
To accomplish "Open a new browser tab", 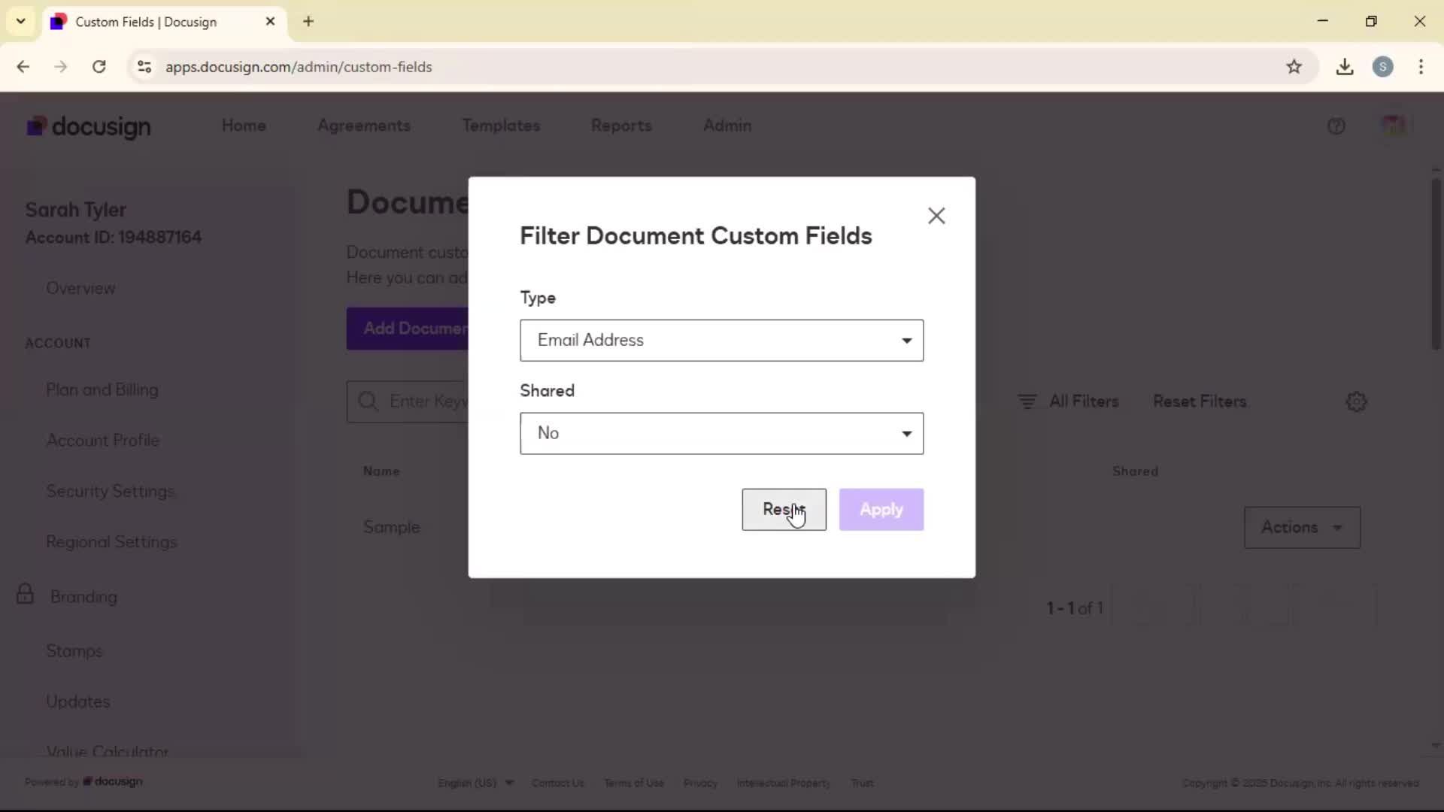I will pyautogui.click(x=308, y=21).
